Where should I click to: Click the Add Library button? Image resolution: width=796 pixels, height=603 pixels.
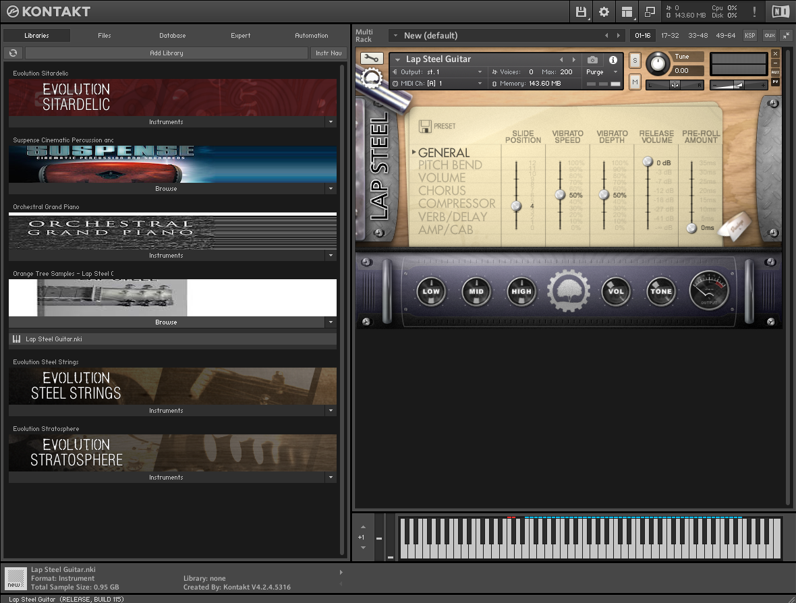click(167, 53)
